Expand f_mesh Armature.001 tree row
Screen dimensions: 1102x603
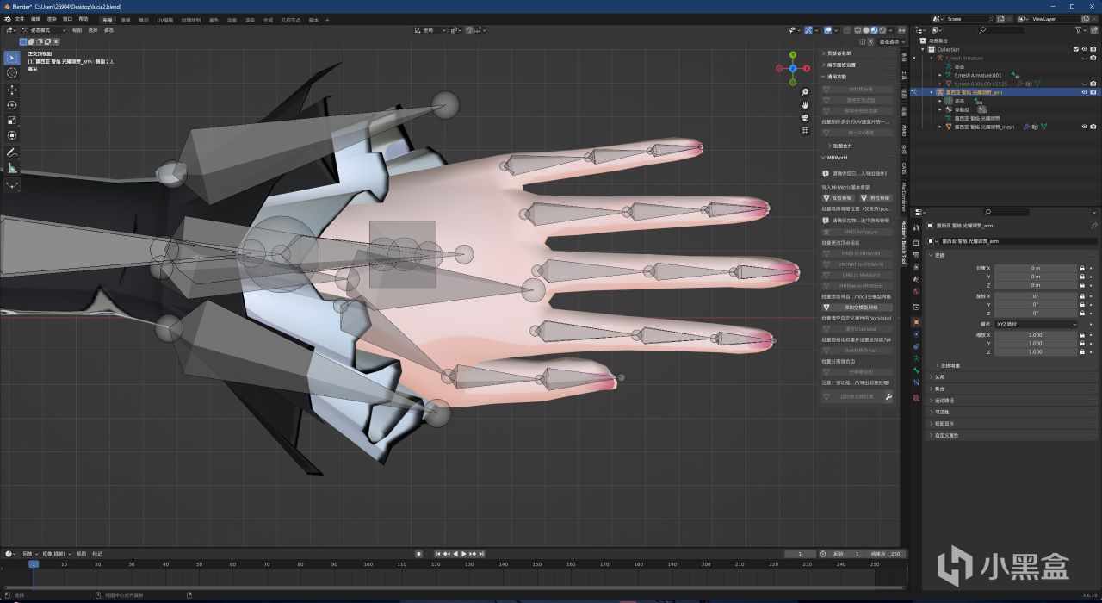pyautogui.click(x=940, y=75)
